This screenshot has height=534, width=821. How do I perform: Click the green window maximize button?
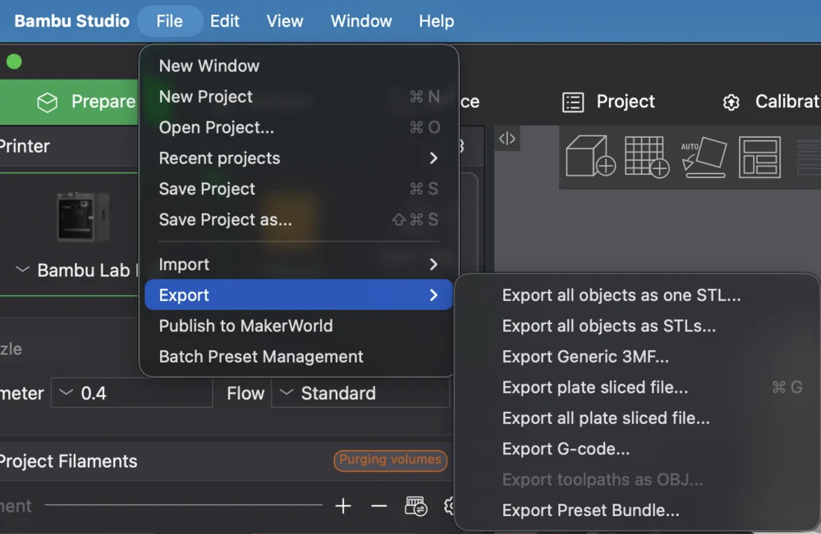click(14, 62)
